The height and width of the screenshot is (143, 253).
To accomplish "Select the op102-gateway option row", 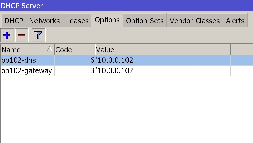I will tap(26, 71).
